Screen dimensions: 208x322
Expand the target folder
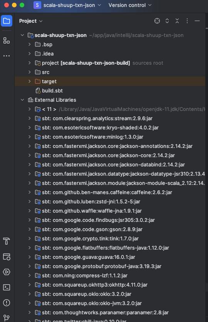pos(30,81)
